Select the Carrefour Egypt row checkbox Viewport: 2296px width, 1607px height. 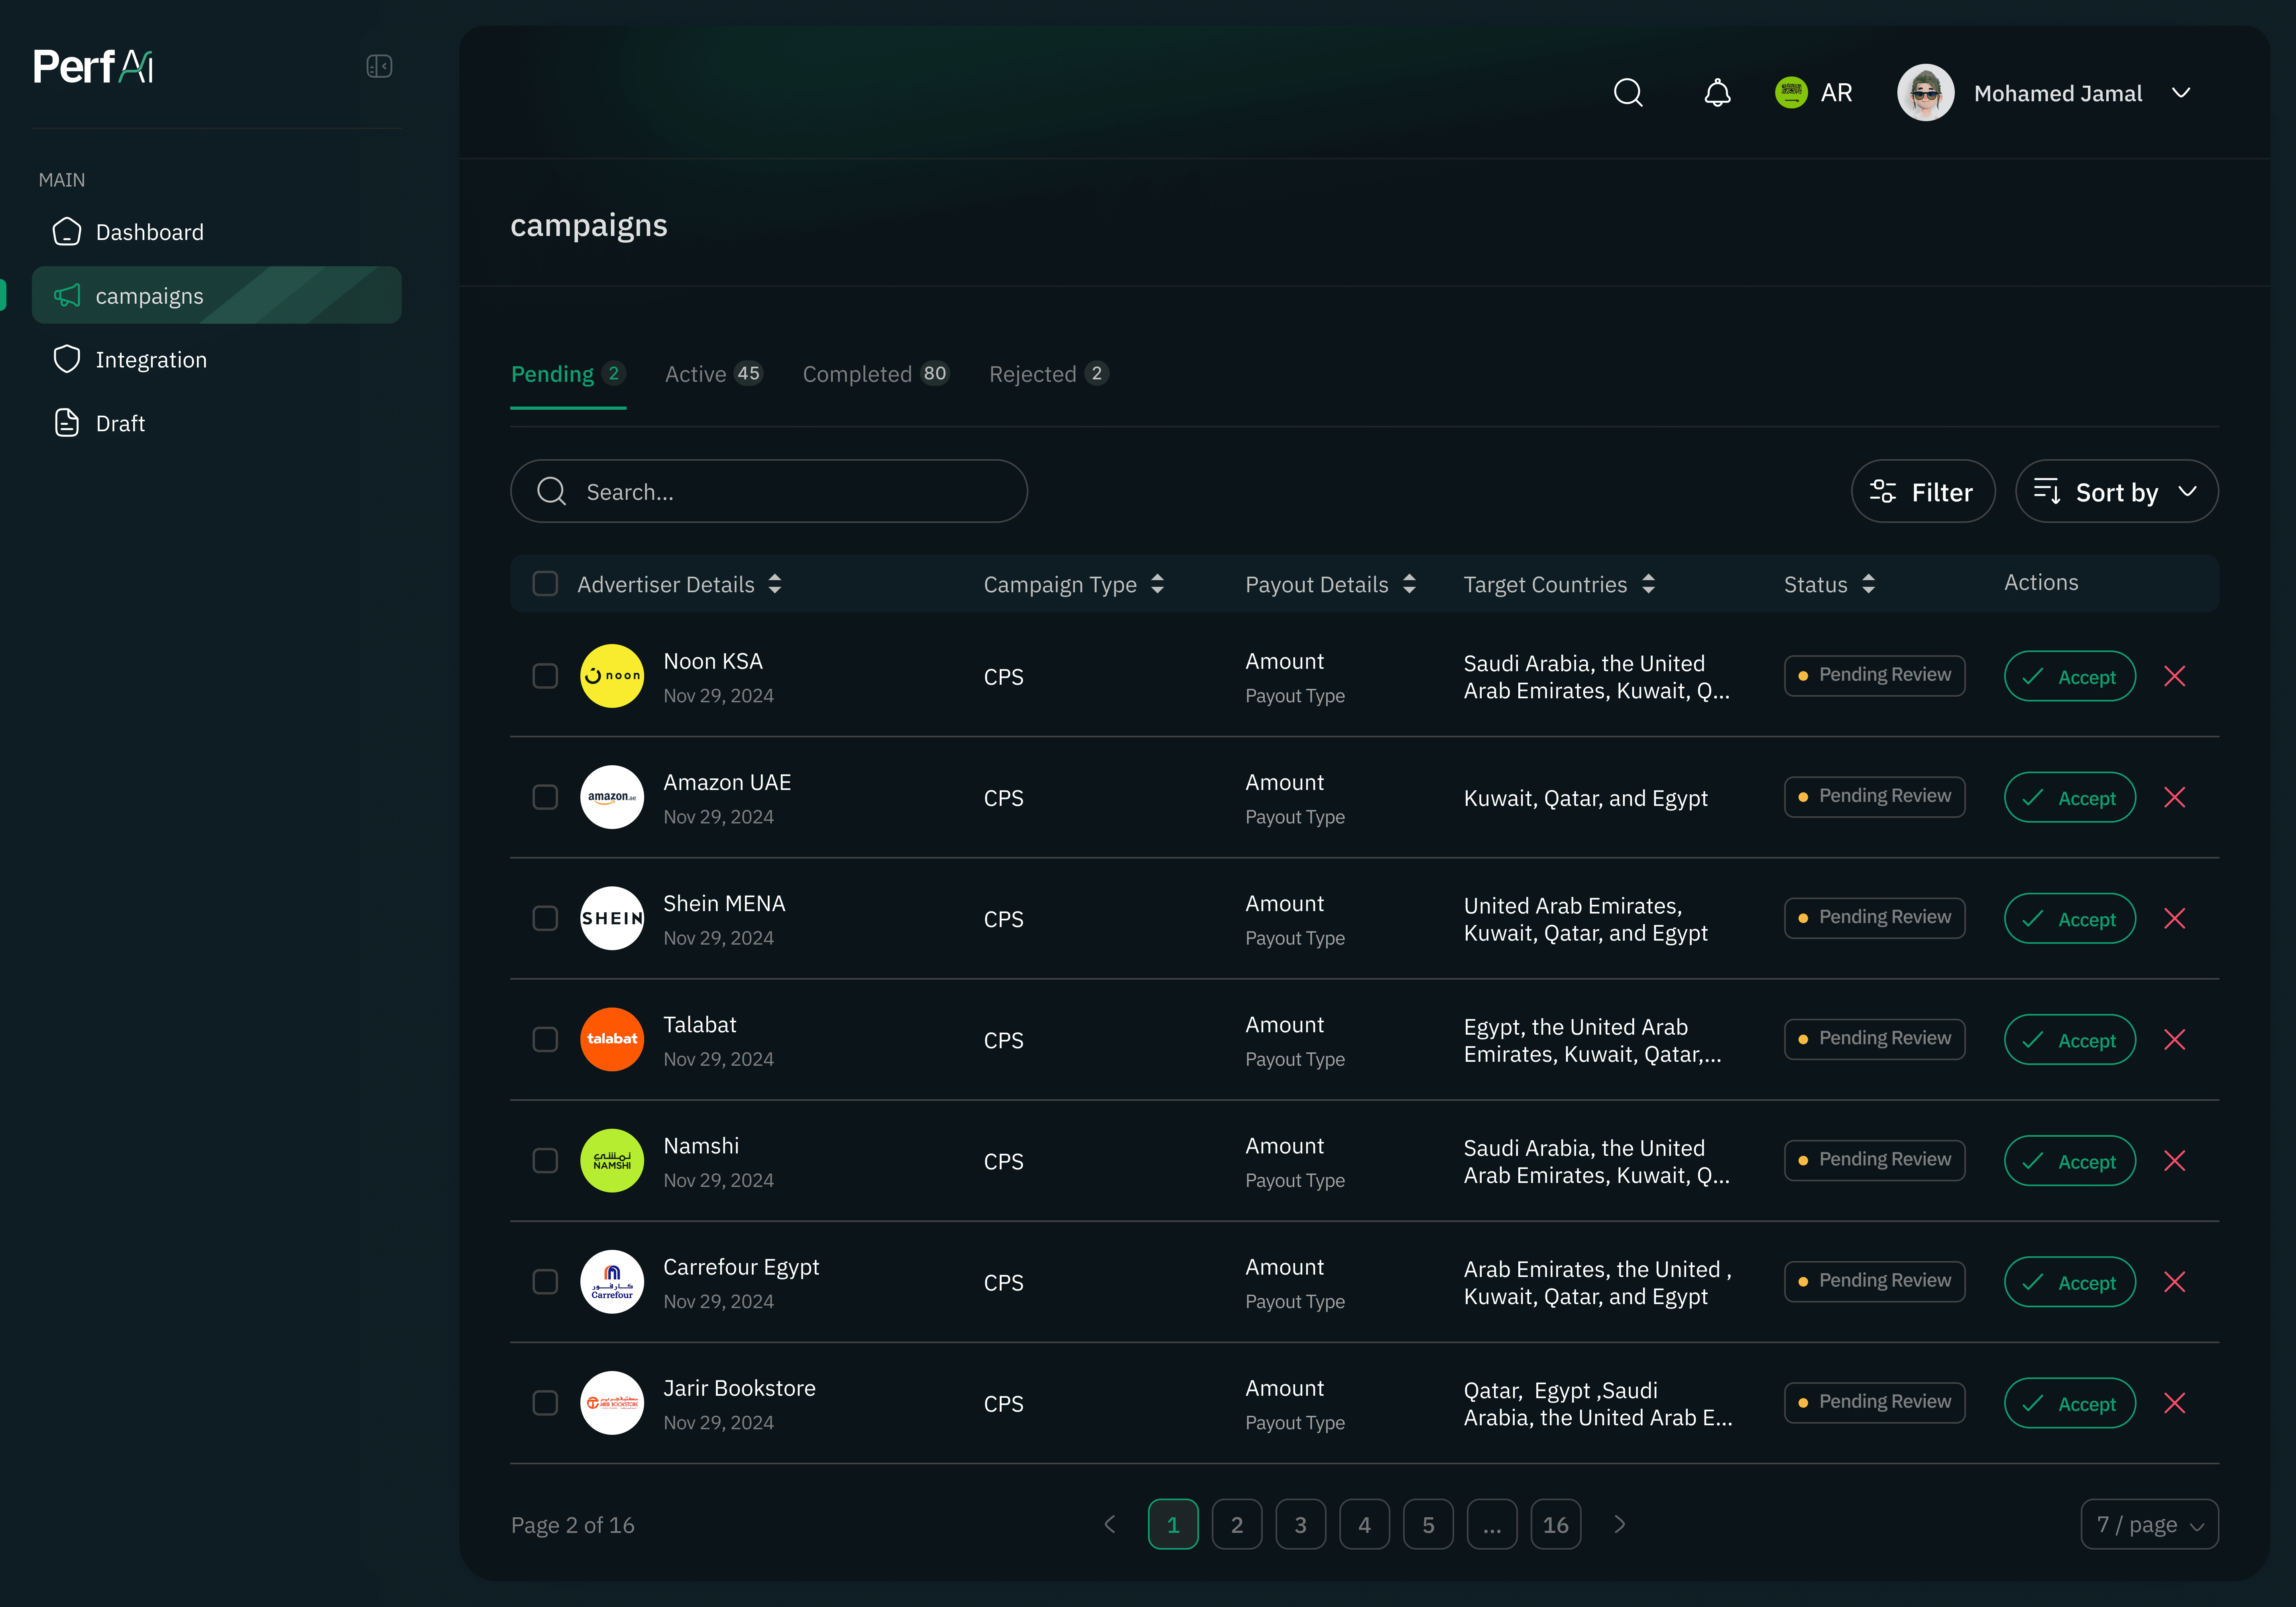point(545,1282)
